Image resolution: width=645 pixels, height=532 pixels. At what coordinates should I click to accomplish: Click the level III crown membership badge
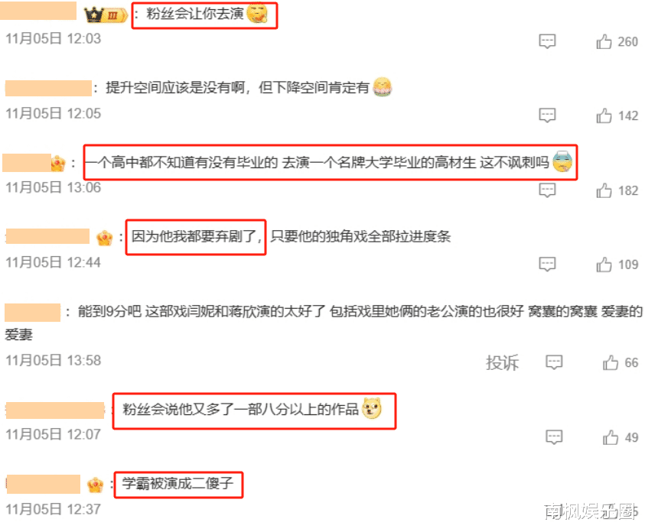(x=106, y=15)
